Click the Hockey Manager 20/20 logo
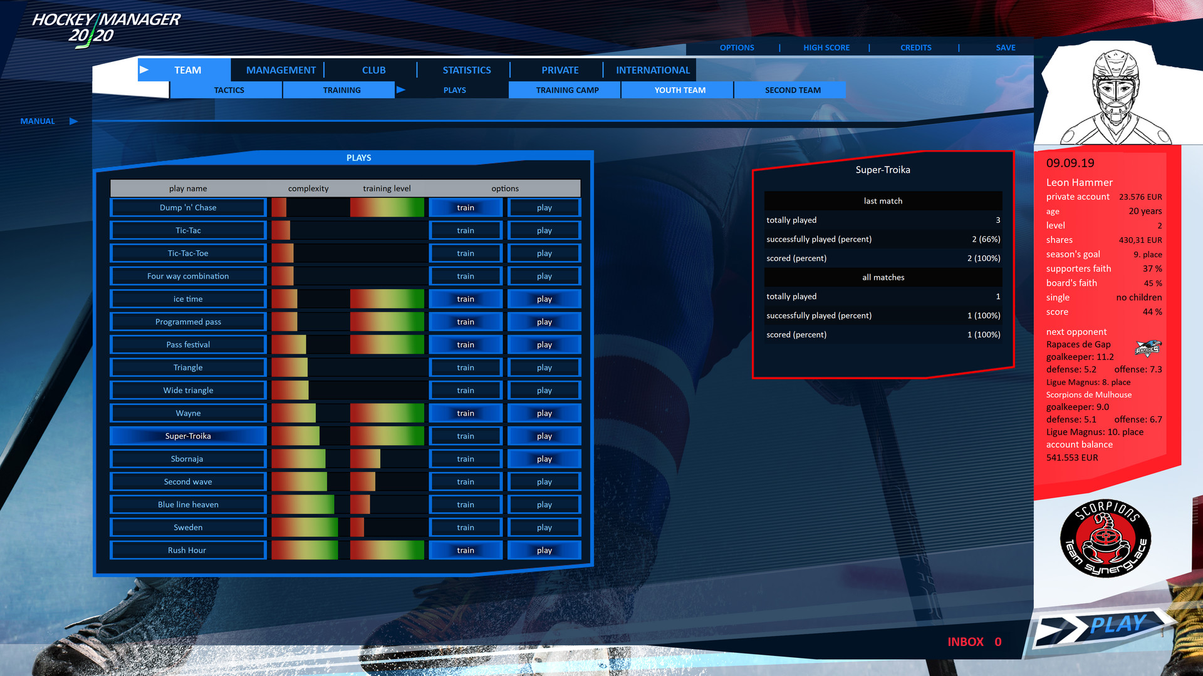This screenshot has width=1203, height=676. coord(106,28)
